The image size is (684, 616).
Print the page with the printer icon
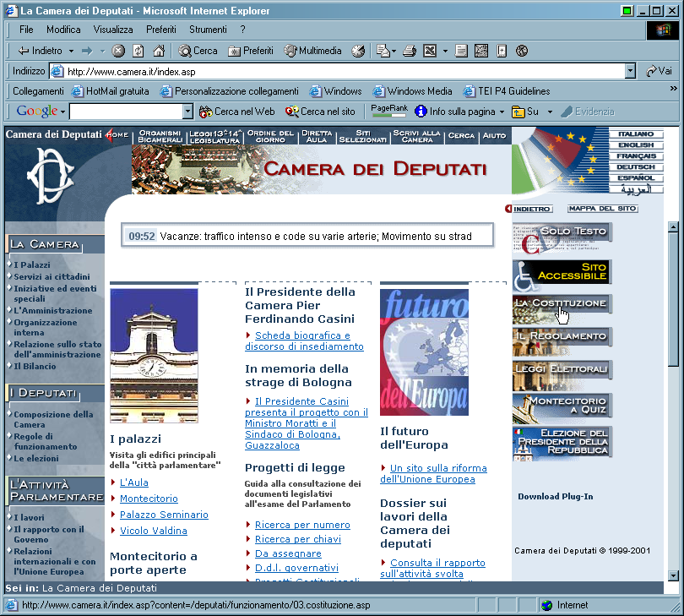point(410,51)
